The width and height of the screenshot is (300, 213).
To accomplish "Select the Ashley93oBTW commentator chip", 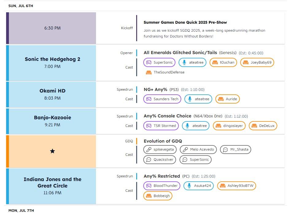I will [x=237, y=186].
